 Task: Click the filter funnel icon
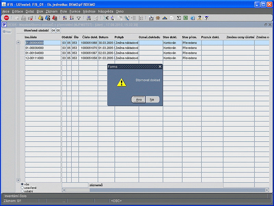click(79, 18)
